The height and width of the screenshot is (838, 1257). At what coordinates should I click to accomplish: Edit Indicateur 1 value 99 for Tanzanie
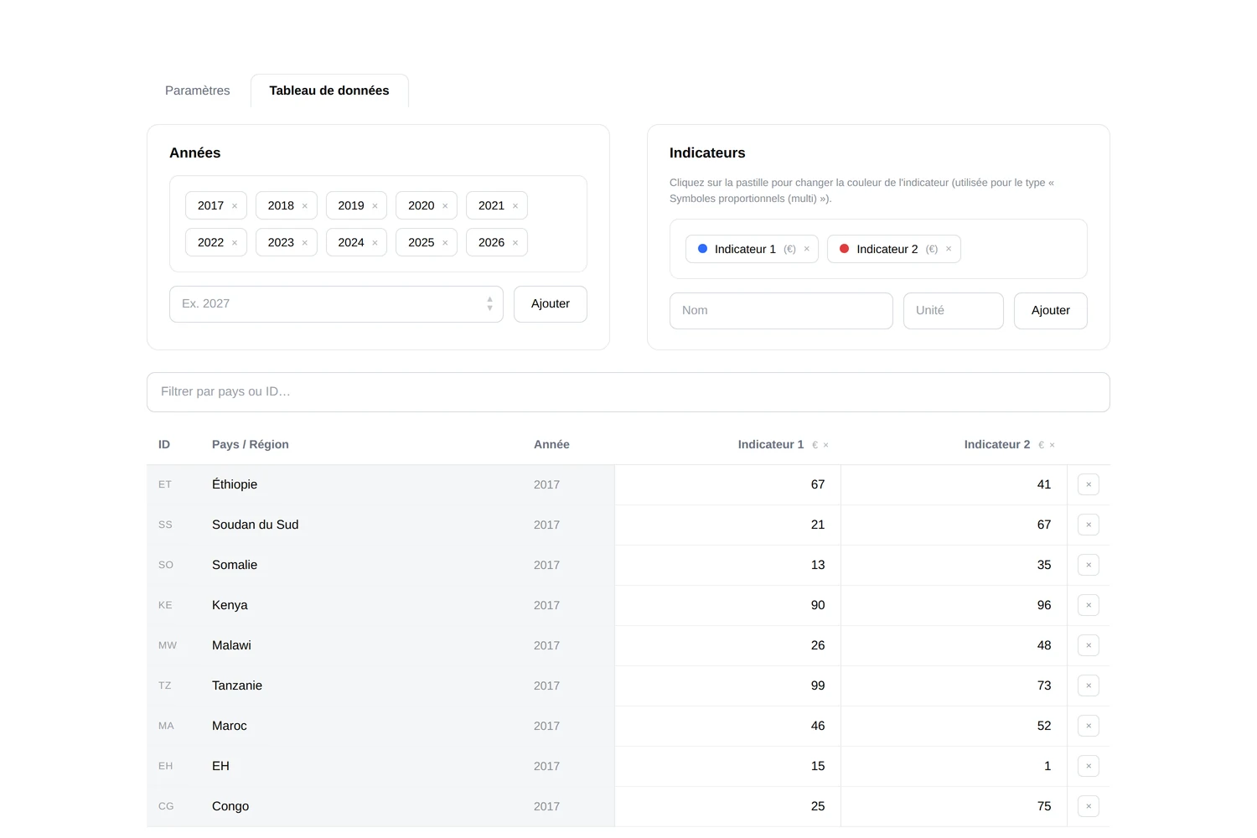click(x=727, y=686)
